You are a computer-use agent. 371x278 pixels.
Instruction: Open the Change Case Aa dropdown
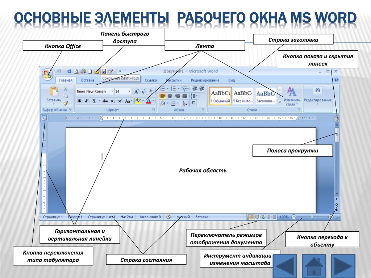[128, 101]
